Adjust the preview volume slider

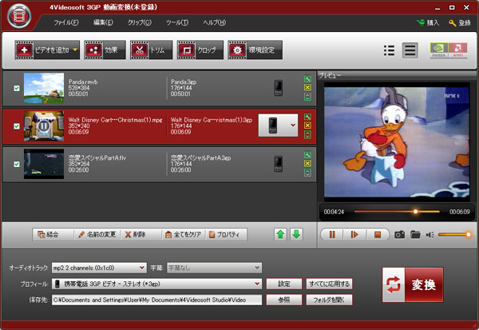[x=454, y=235]
